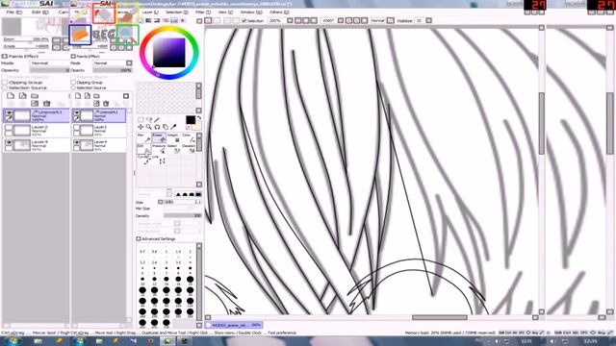Open the Stabilizer value dropdown
This screenshot has width=616, height=346.
pyautogui.click(x=428, y=20)
